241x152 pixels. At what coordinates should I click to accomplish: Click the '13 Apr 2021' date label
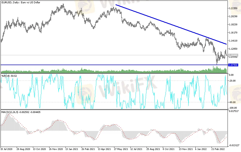(104, 149)
